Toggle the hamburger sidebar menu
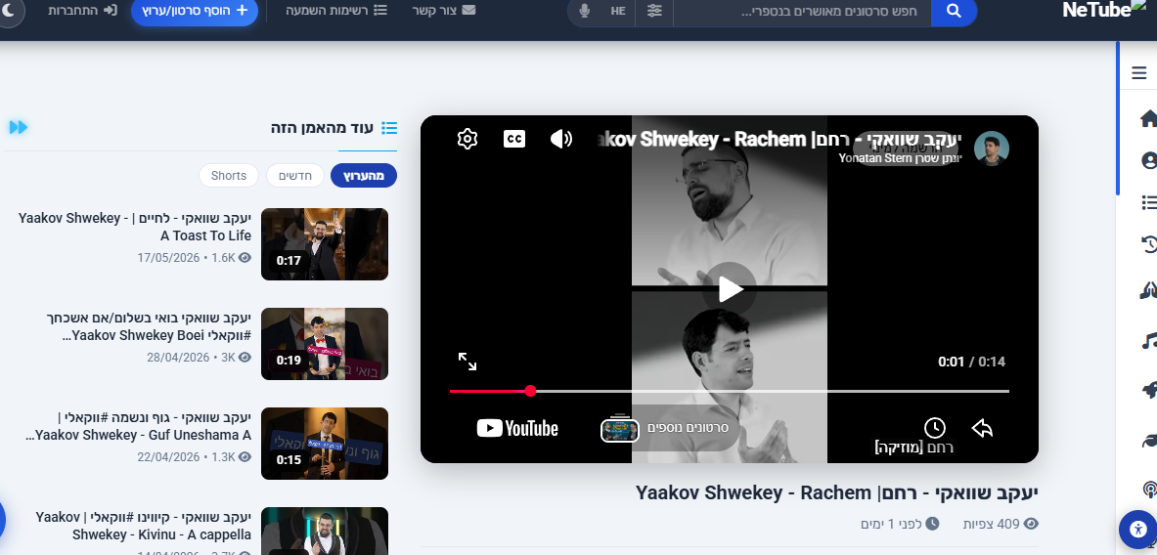The width and height of the screenshot is (1157, 555). click(1138, 73)
